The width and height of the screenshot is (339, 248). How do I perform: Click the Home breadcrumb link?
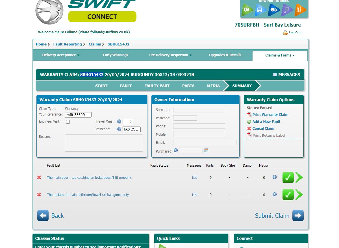pyautogui.click(x=41, y=44)
